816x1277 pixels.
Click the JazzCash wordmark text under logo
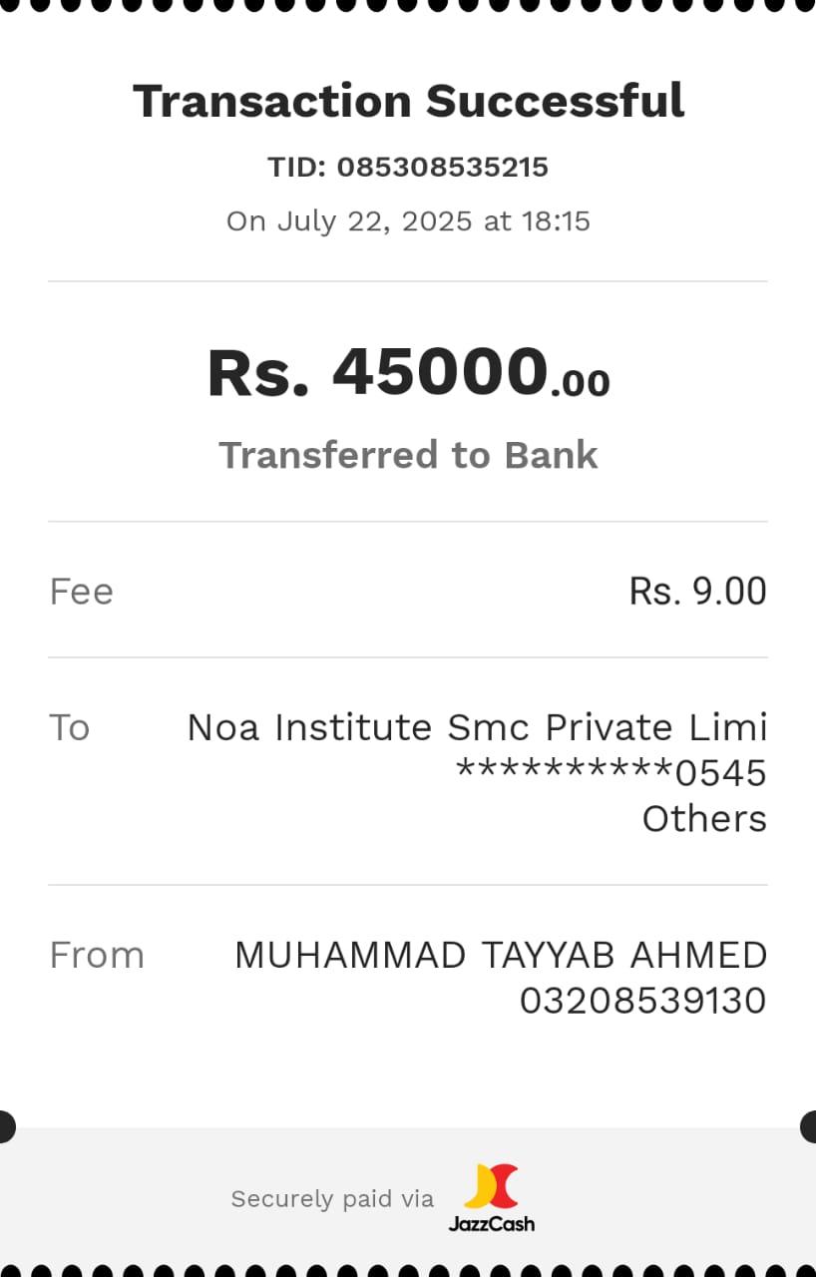(x=491, y=1223)
